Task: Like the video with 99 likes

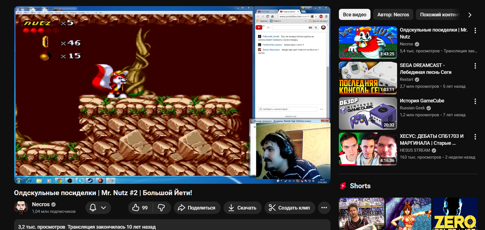Action: pos(140,208)
